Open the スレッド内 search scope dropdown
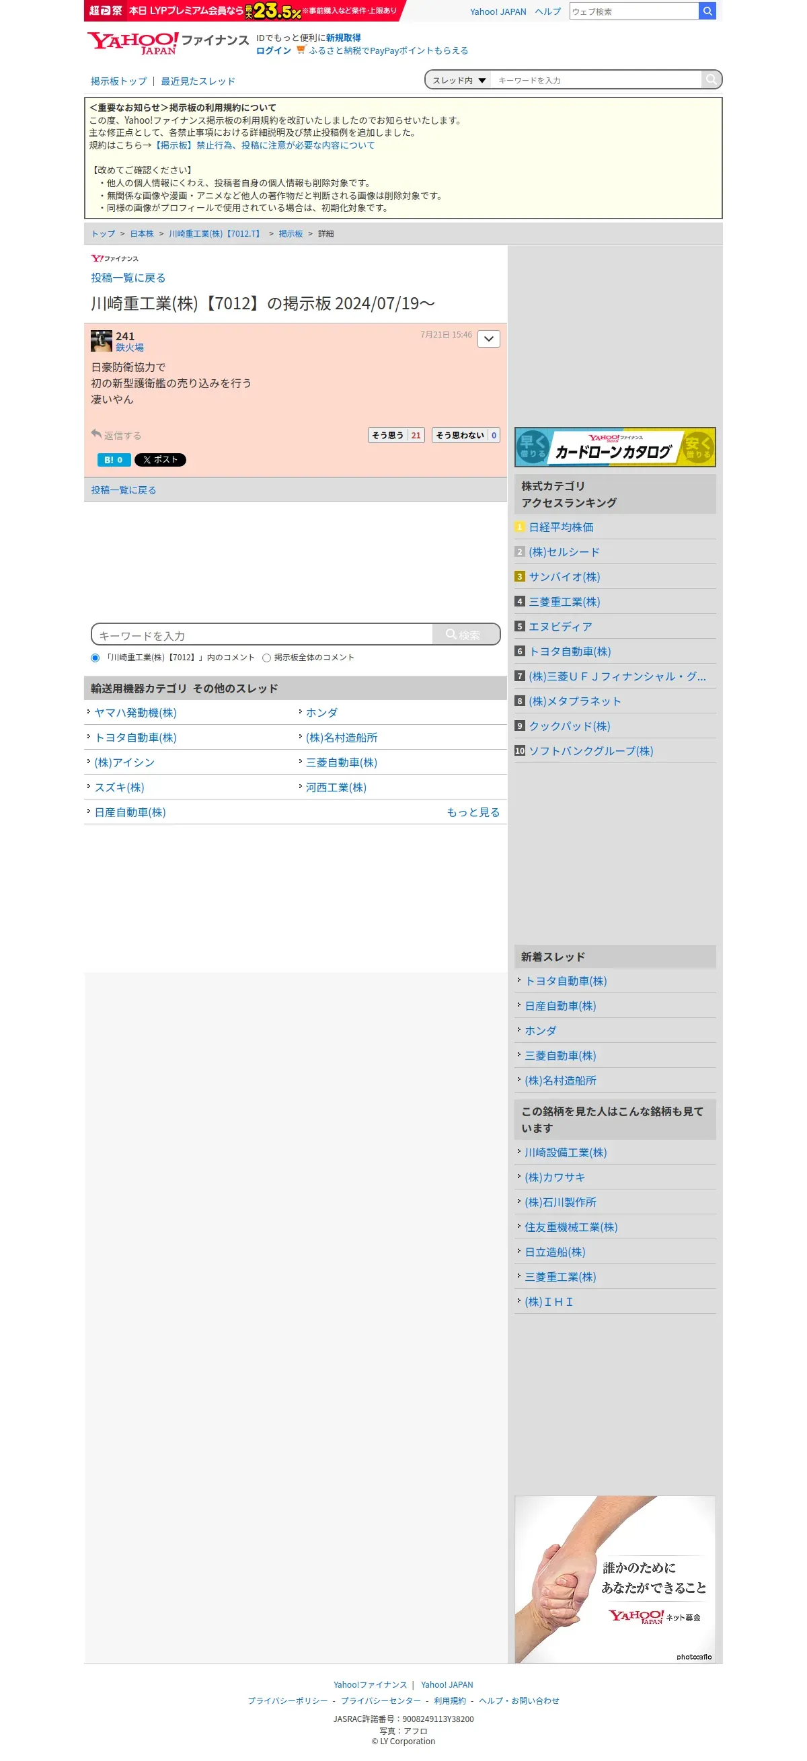807x1761 pixels. [x=458, y=80]
